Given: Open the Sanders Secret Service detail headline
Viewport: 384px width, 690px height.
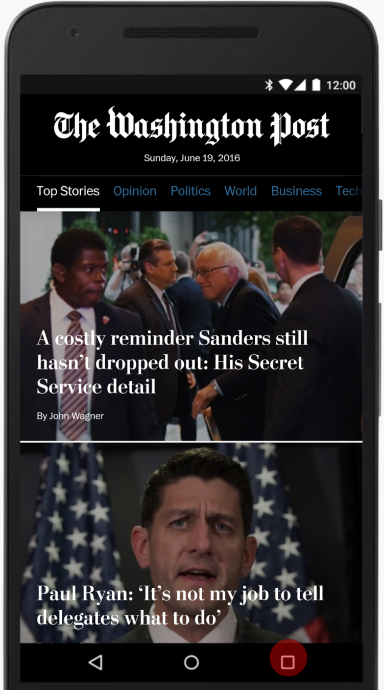Looking at the screenshot, I should click(x=173, y=362).
